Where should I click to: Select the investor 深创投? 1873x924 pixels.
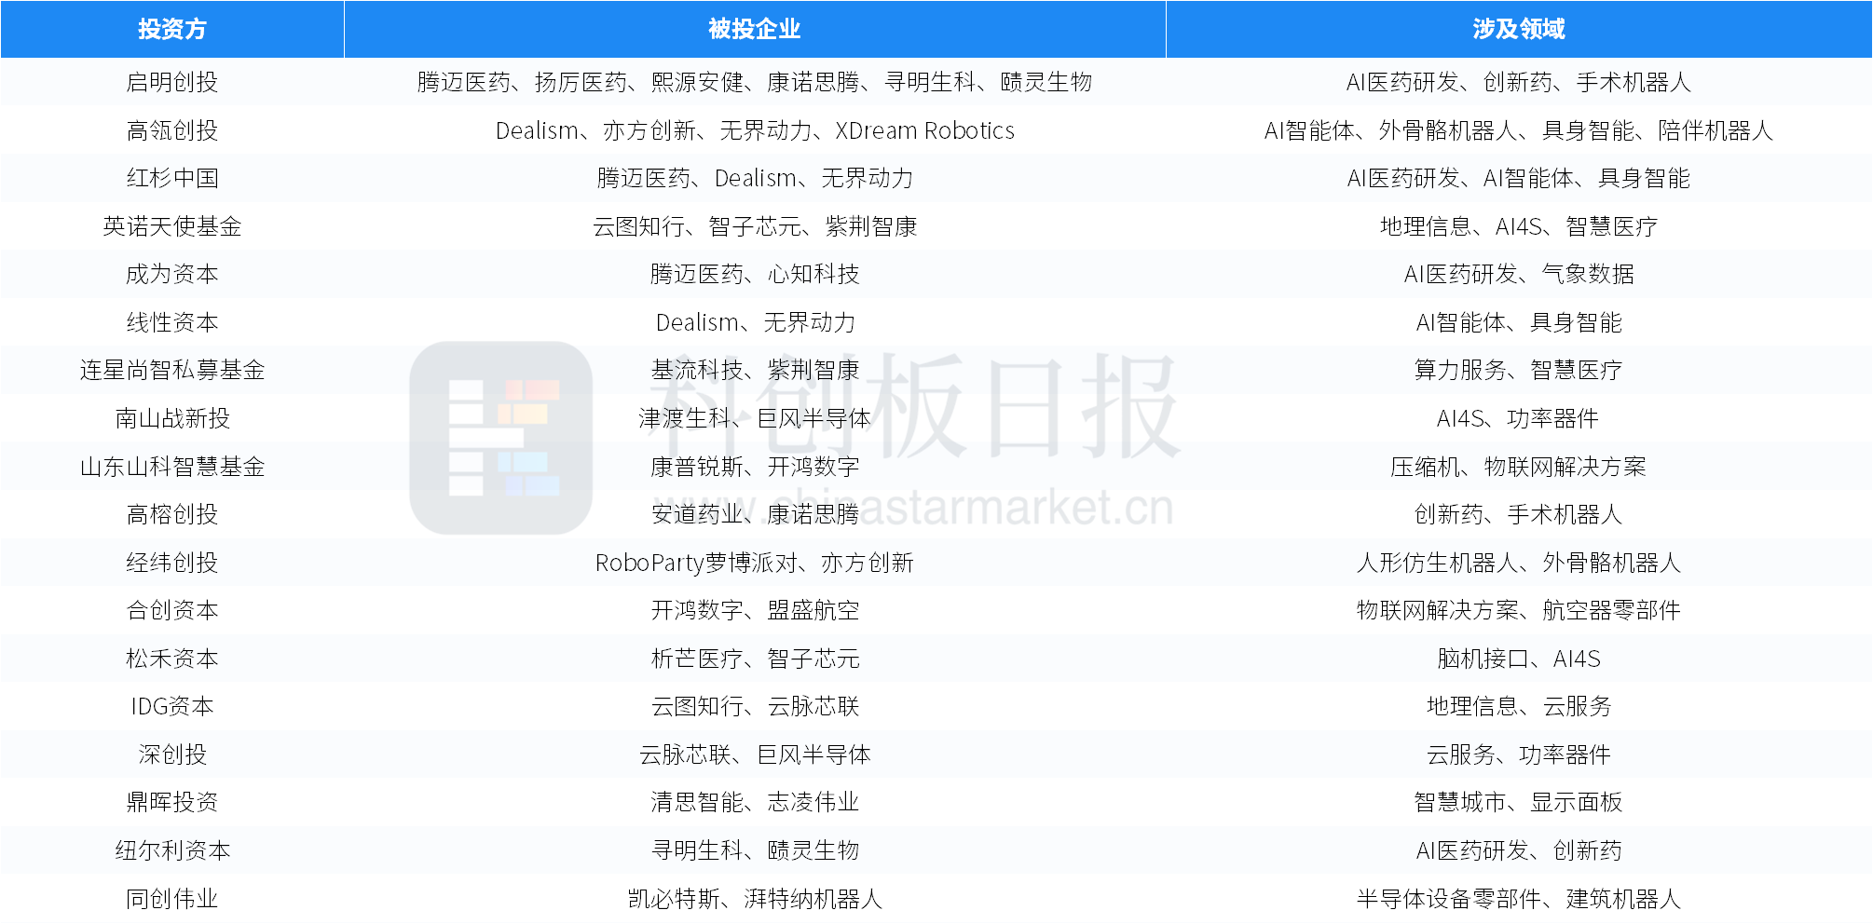click(172, 754)
